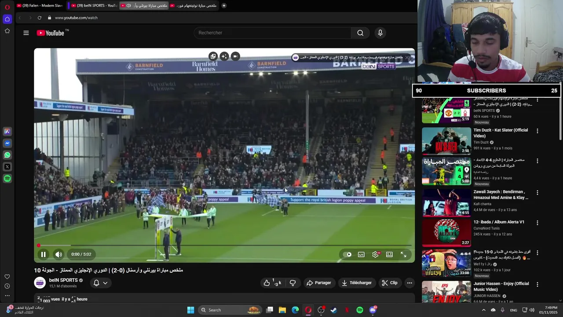Image resolution: width=563 pixels, height=317 pixels.
Task: Mute the video volume icon
Action: pos(58,254)
